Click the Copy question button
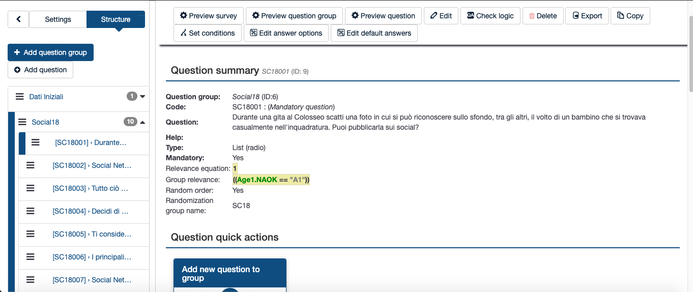Image resolution: width=693 pixels, height=292 pixels. 630,16
